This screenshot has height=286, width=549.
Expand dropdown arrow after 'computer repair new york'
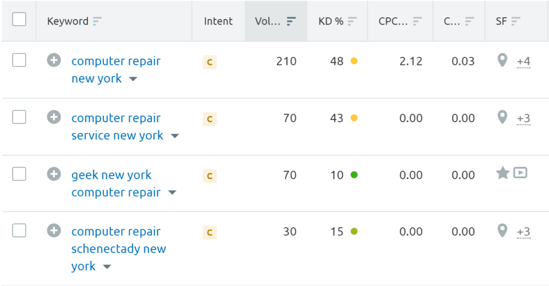point(133,79)
